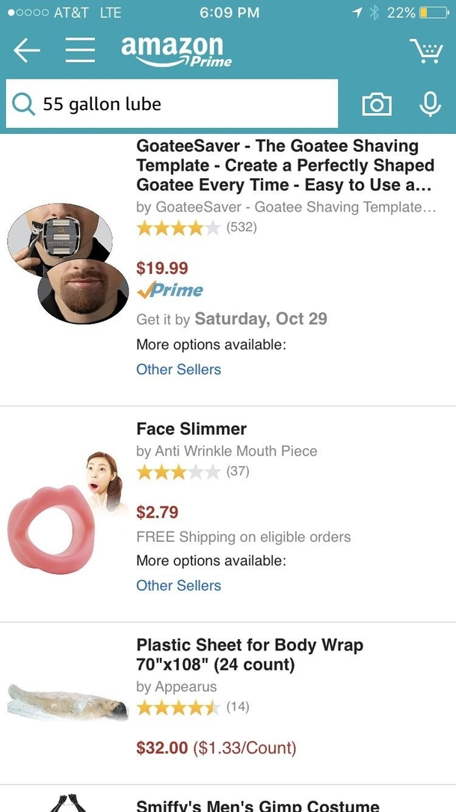Open Smiffy's Men's Gimp Costume listing
Screen dimensions: 456x812
tap(257, 805)
